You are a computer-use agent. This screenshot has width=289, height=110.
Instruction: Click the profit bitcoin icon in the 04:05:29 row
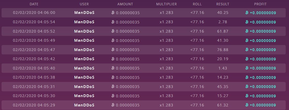pos(247,105)
